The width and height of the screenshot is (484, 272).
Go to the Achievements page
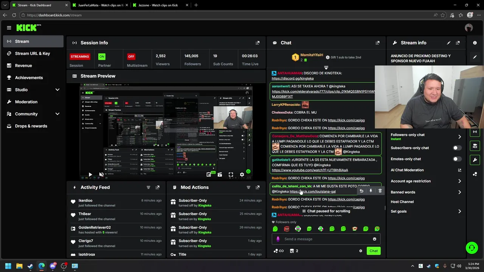point(33,77)
